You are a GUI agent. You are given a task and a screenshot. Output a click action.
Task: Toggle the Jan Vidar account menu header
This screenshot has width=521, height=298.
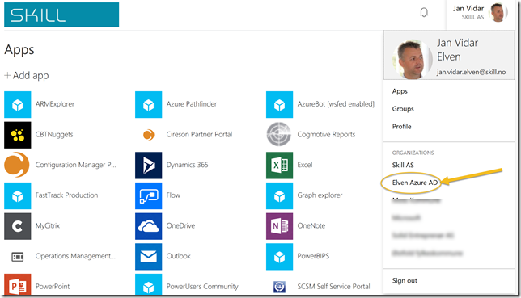click(480, 13)
